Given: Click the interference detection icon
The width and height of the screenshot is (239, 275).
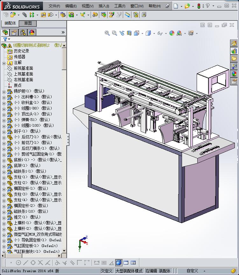Looking at the screenshot, I should (x=128, y=15).
